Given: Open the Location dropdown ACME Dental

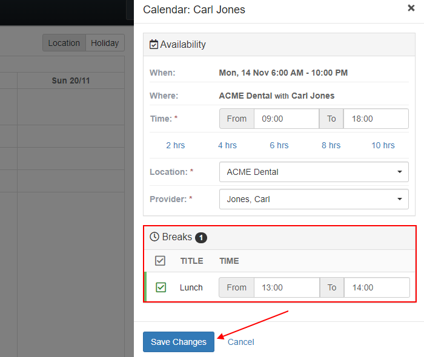Looking at the screenshot, I should [314, 172].
